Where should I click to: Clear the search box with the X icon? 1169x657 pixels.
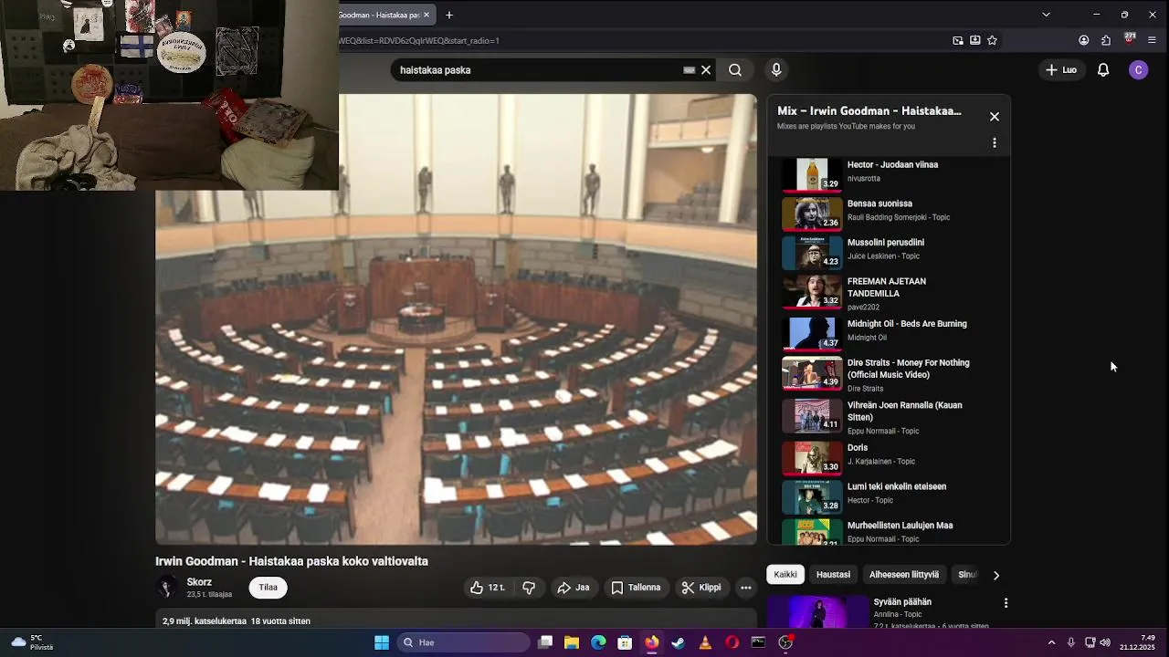click(x=706, y=70)
